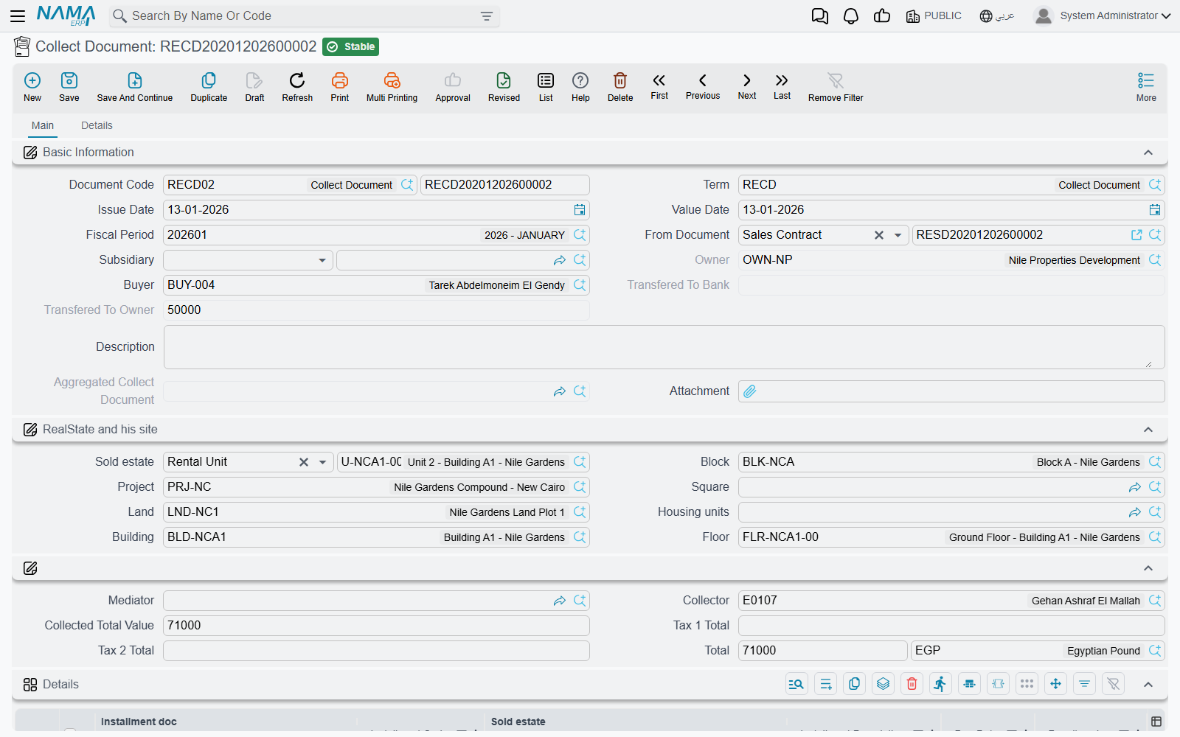This screenshot has width=1180, height=737.
Task: Click Details grid delete row icon
Action: pos(912,685)
